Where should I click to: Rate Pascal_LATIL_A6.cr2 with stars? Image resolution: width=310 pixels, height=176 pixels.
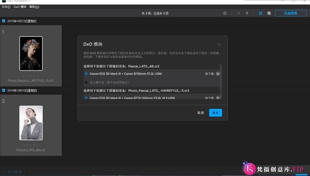click(31, 145)
